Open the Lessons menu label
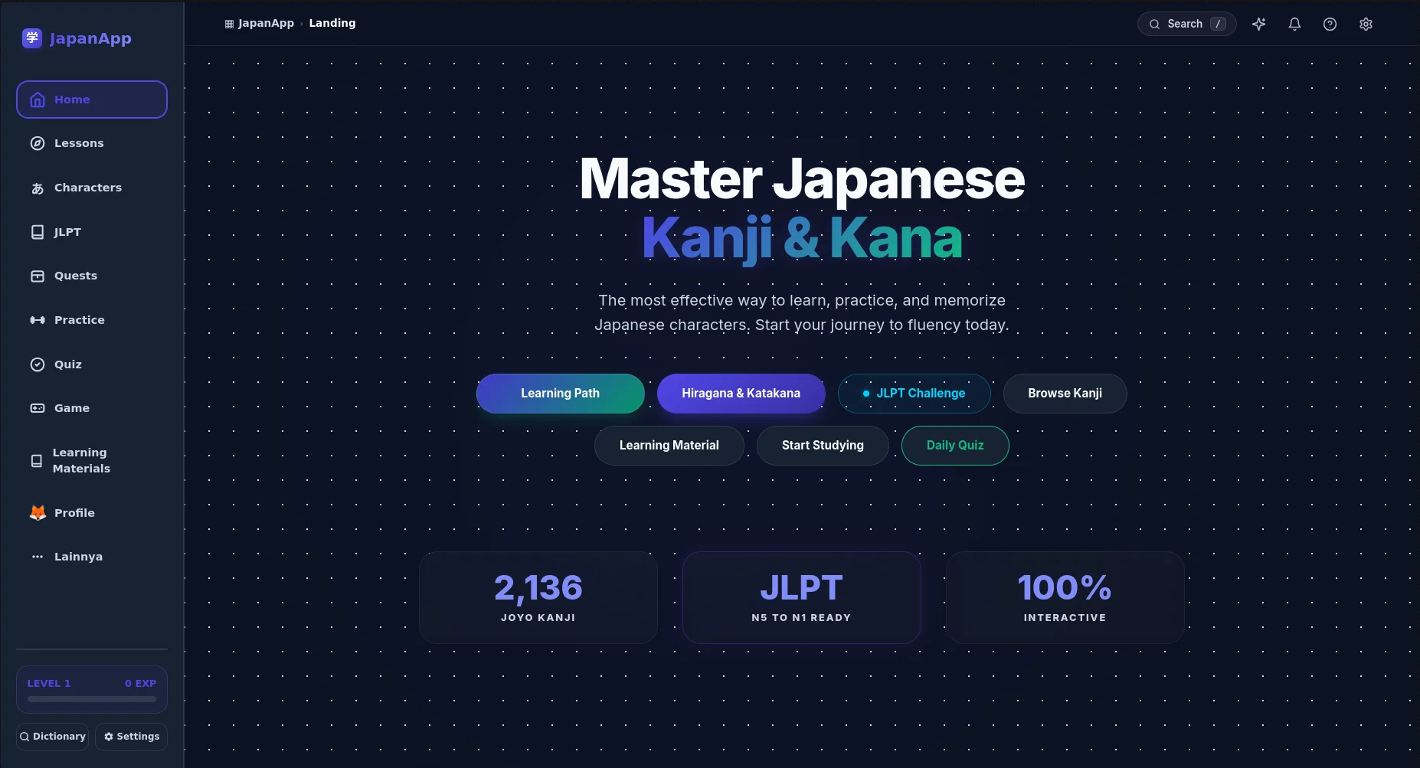Image resolution: width=1420 pixels, height=768 pixels. (79, 143)
